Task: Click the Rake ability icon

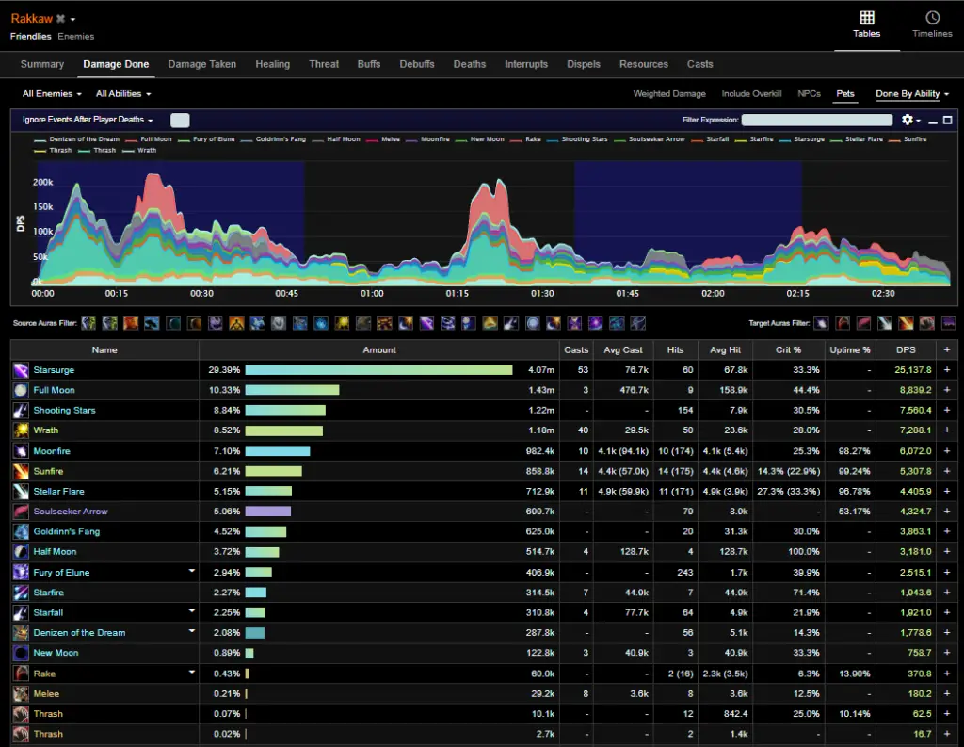Action: click(x=21, y=674)
